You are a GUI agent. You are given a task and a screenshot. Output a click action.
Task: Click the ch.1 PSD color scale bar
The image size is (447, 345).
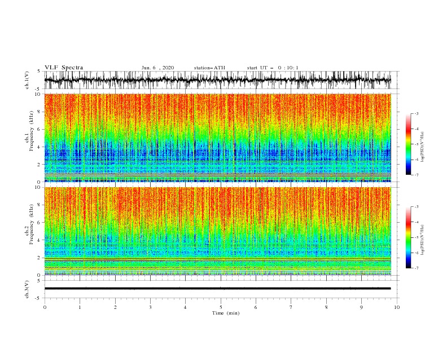click(408, 144)
